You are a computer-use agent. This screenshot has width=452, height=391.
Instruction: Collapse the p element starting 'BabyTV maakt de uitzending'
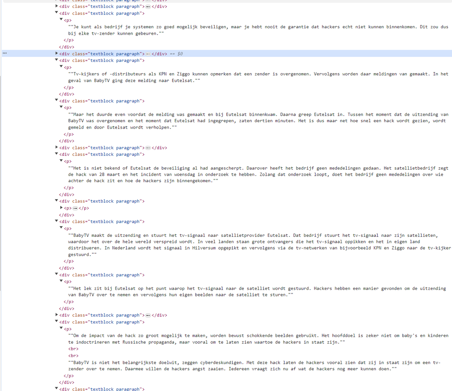pos(61,228)
